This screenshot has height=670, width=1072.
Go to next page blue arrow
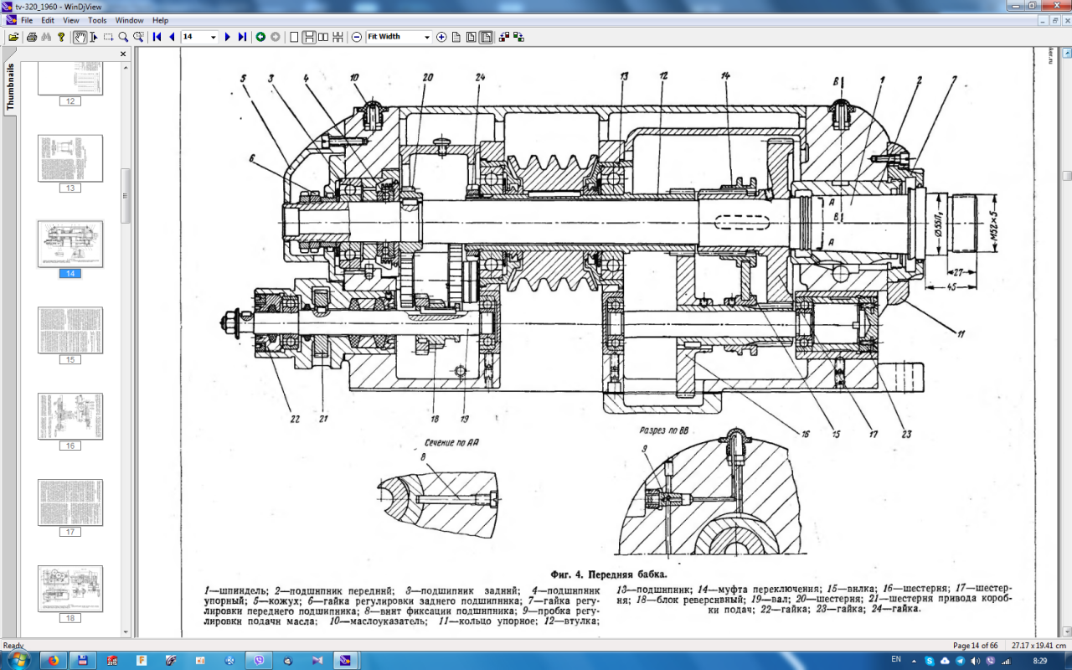point(227,37)
